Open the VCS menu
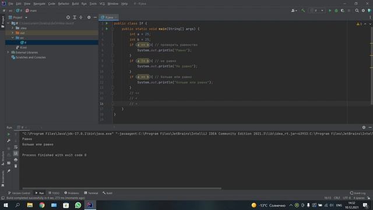 click(x=102, y=3)
